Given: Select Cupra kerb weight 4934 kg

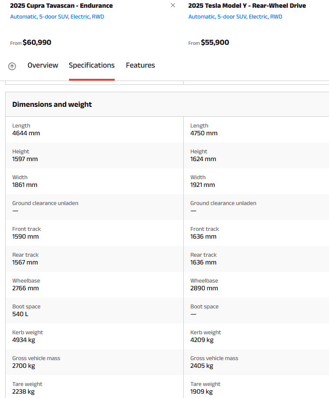Looking at the screenshot, I should pos(24,340).
